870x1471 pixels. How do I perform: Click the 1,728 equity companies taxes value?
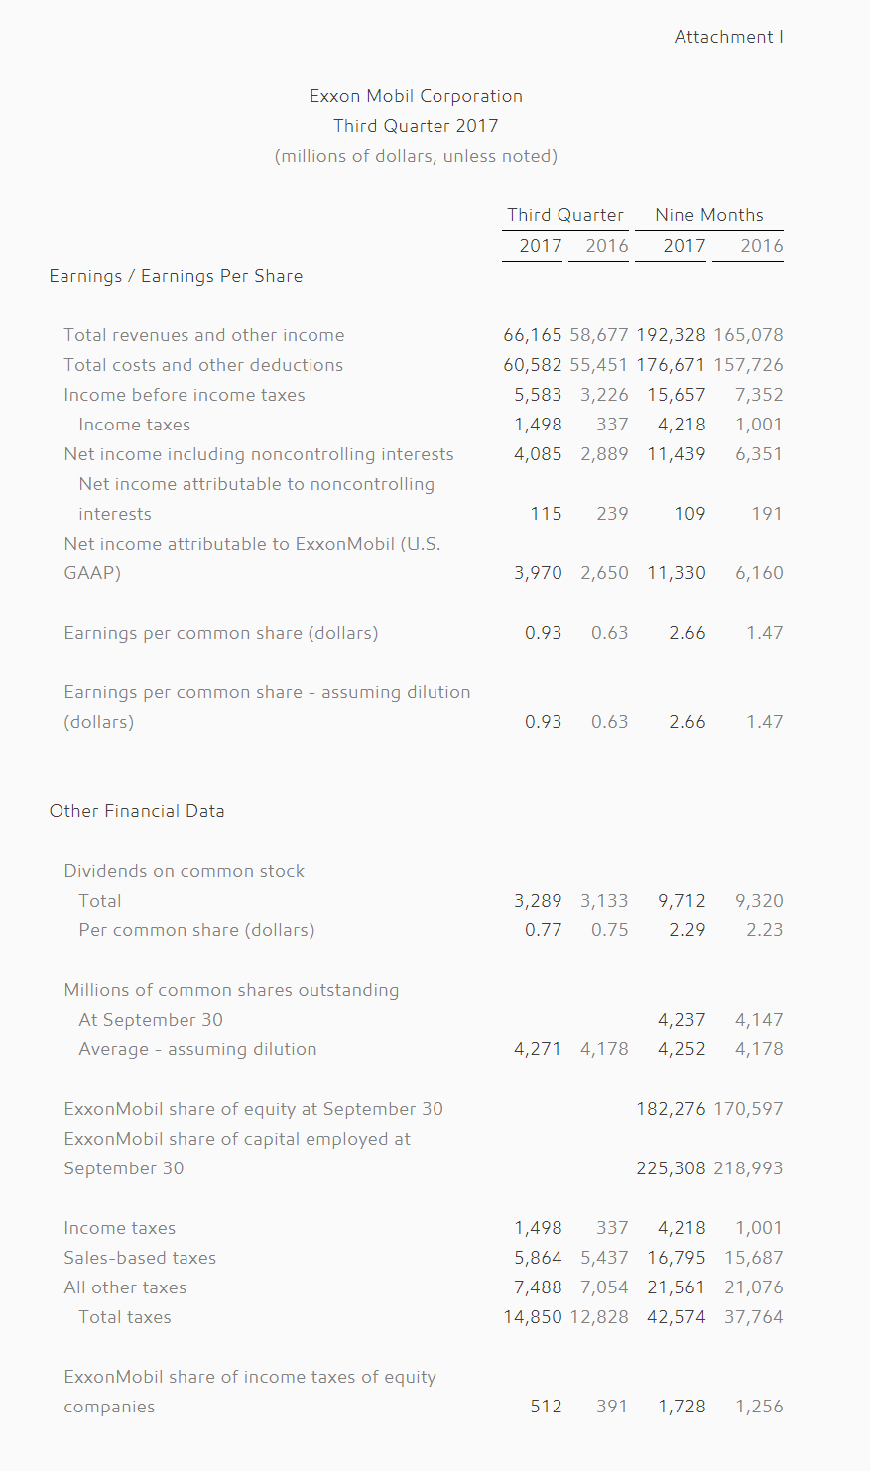click(x=682, y=1407)
